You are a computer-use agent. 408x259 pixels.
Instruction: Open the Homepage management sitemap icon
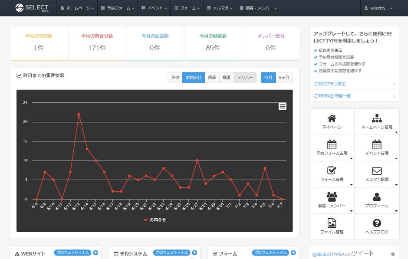(377, 118)
